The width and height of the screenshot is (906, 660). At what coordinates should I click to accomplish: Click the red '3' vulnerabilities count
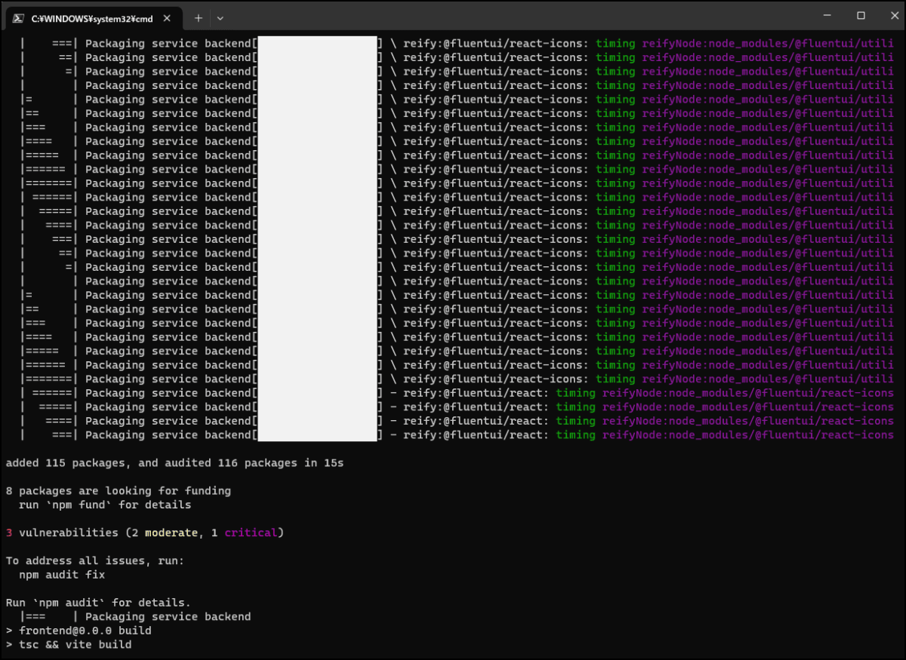9,533
